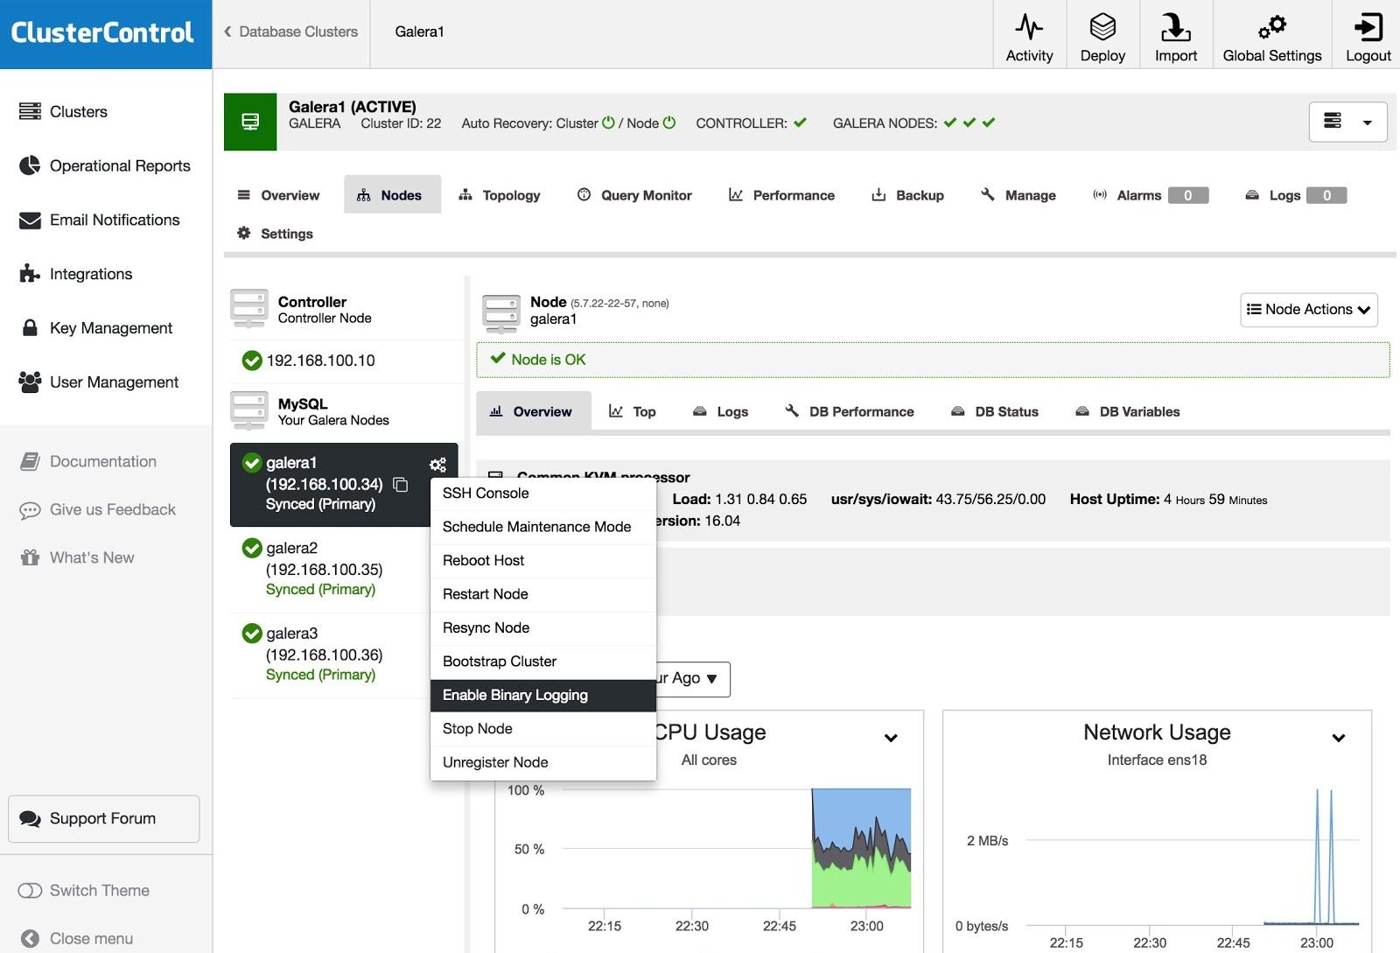Expand the Network Usage chart chevron
Image resolution: width=1400 pixels, height=953 pixels.
tap(1338, 738)
